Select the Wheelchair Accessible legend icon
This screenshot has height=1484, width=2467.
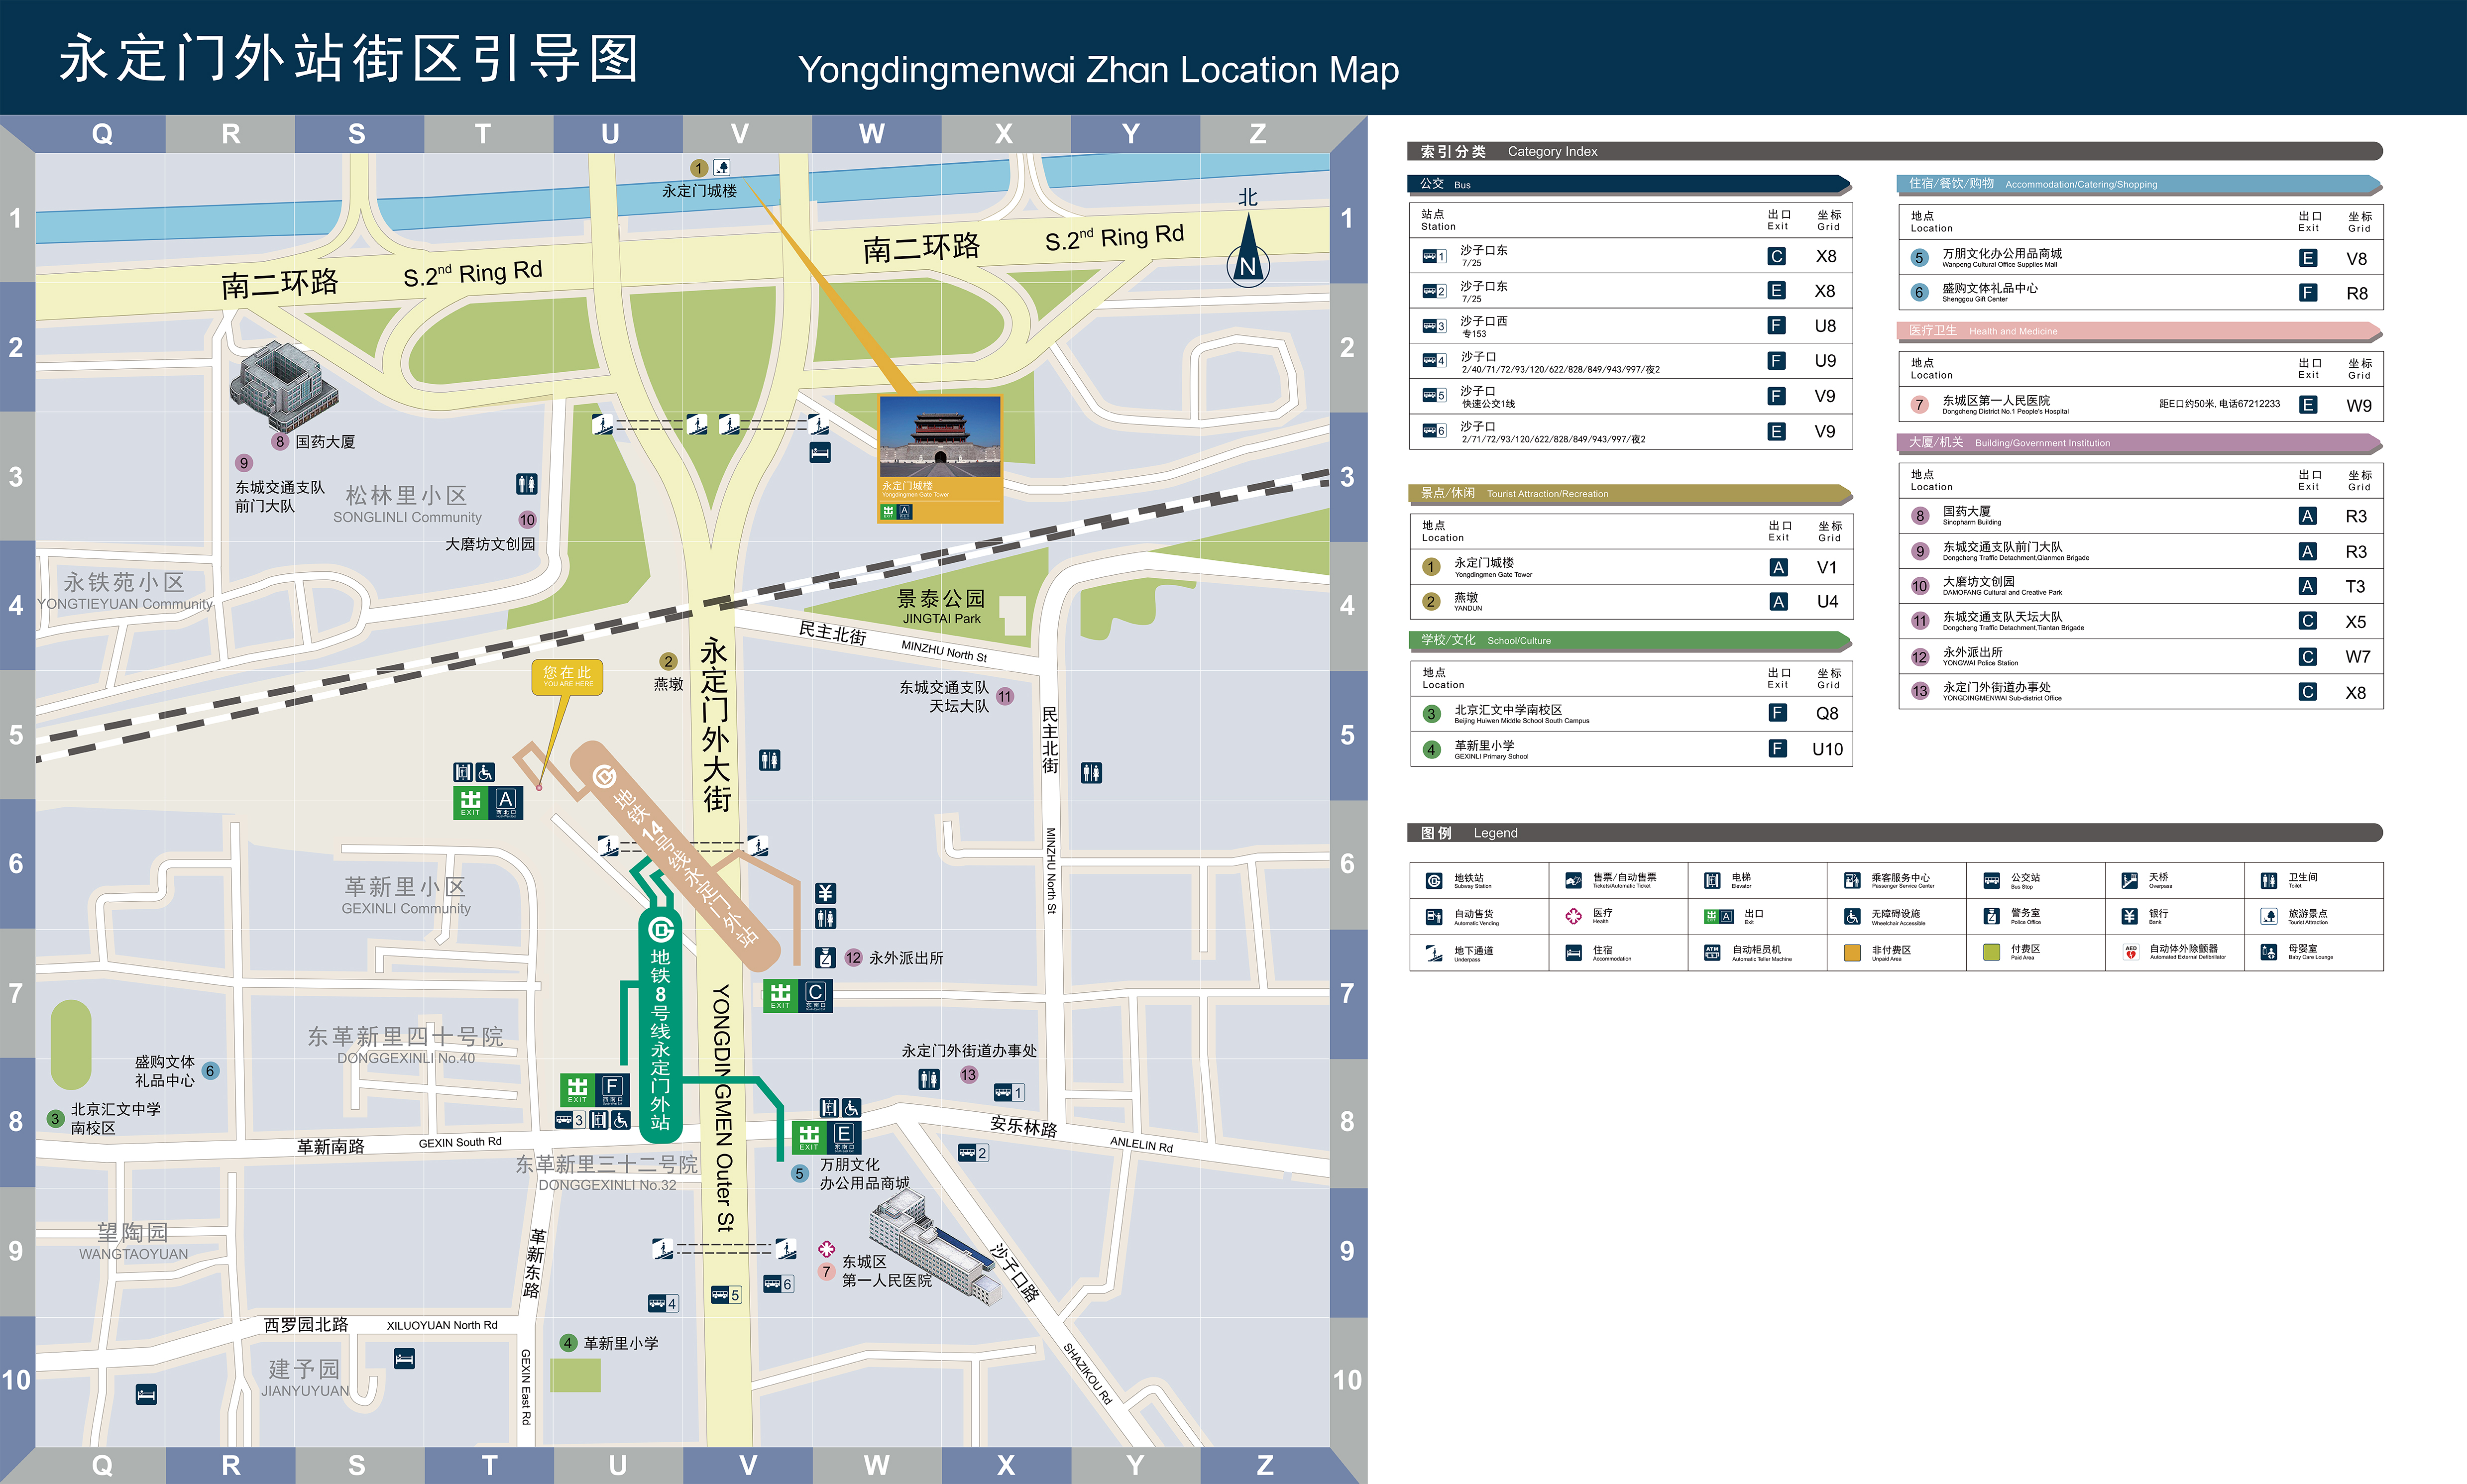pos(1852,916)
